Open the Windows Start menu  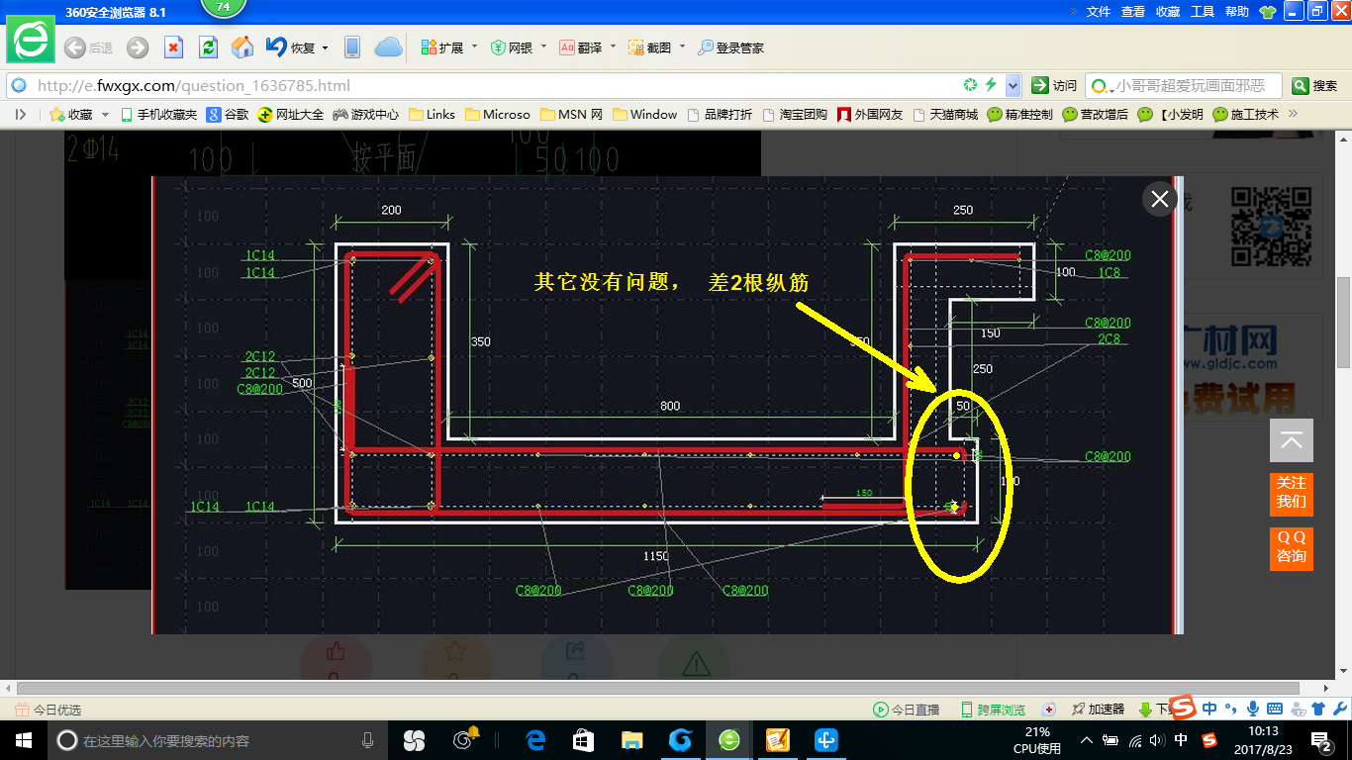click(23, 740)
